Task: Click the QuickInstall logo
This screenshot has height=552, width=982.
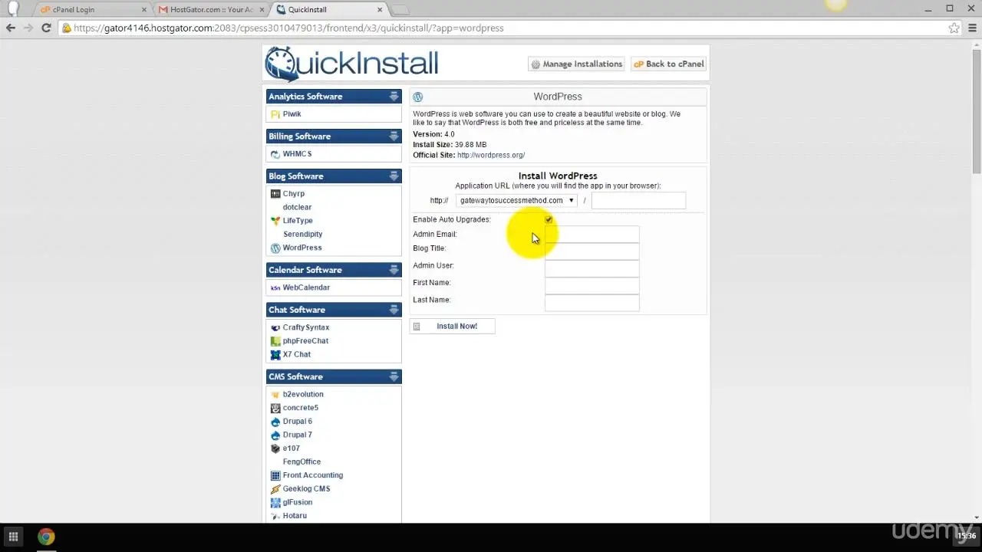Action: tap(351, 64)
